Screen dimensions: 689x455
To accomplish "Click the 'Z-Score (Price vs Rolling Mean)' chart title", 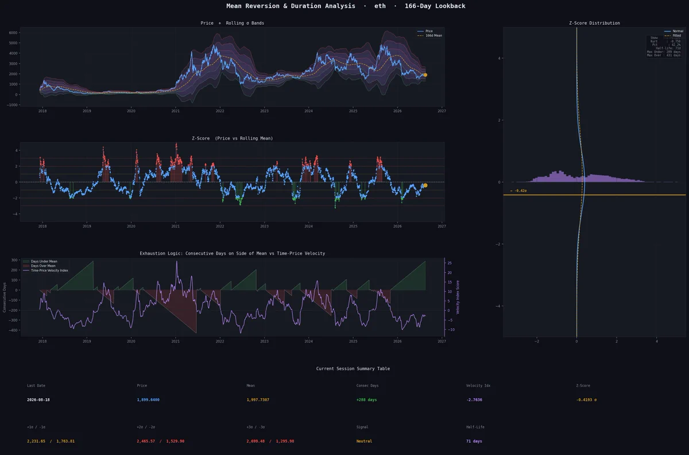I will click(233, 138).
